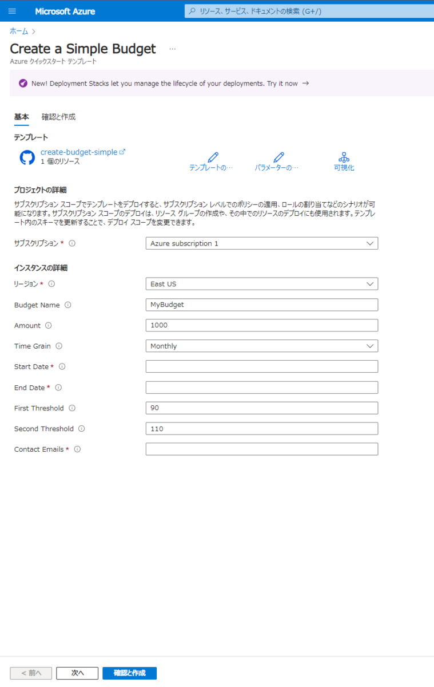Click the ホーム breadcrumb link
The height and width of the screenshot is (687, 434).
(18, 31)
